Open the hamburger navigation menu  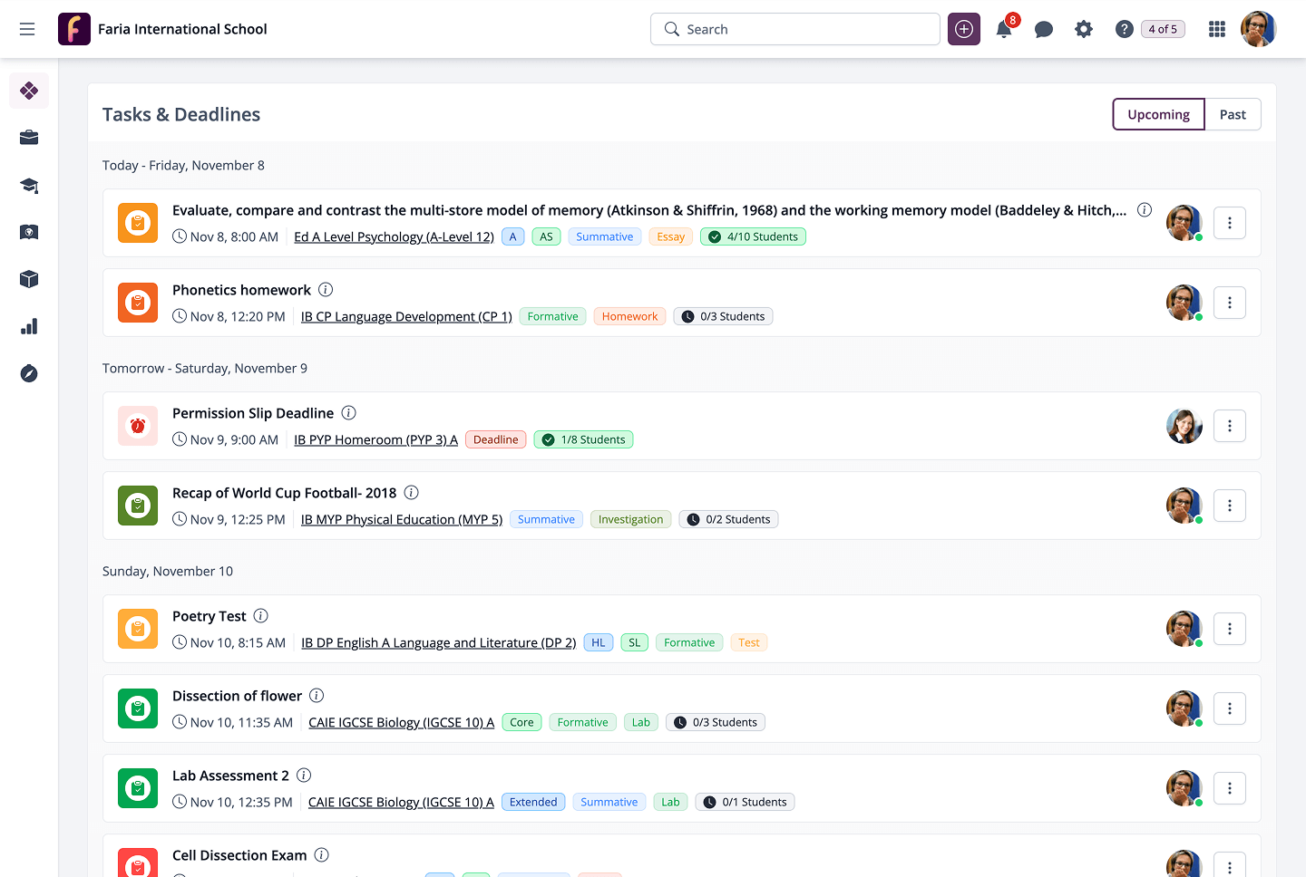click(27, 29)
